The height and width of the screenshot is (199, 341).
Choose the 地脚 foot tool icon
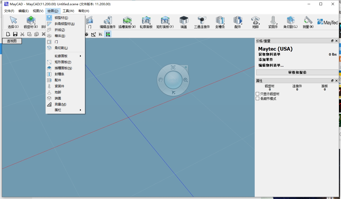pos(255,22)
